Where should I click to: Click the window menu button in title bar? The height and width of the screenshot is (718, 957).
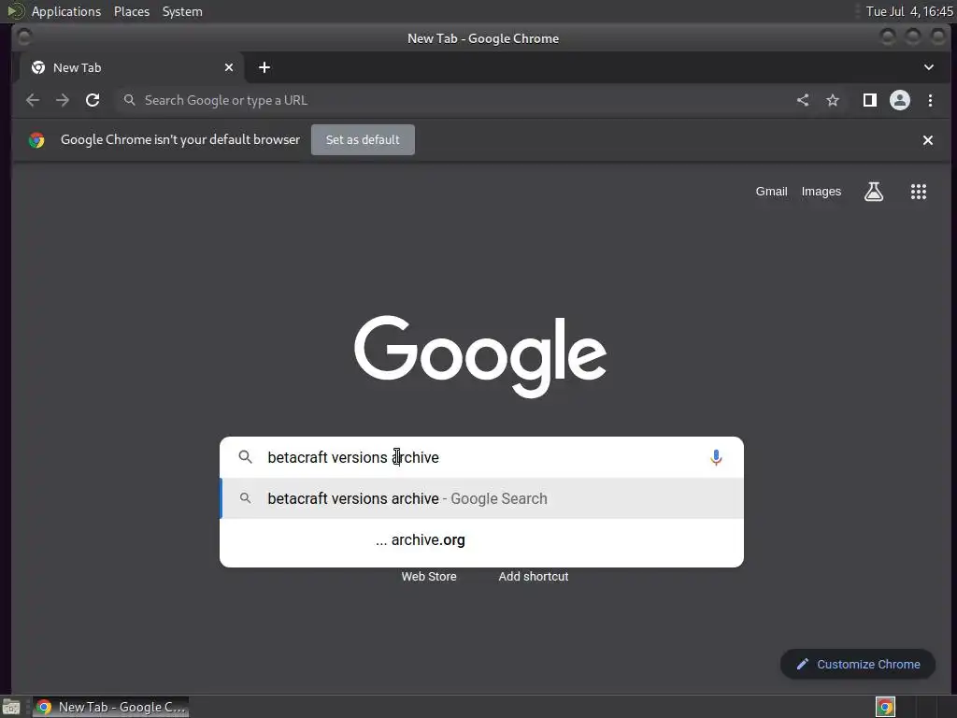23,37
